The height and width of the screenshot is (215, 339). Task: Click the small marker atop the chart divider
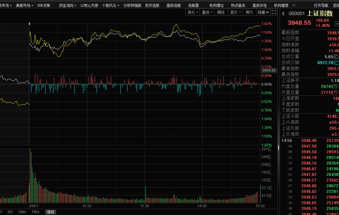click(x=29, y=24)
